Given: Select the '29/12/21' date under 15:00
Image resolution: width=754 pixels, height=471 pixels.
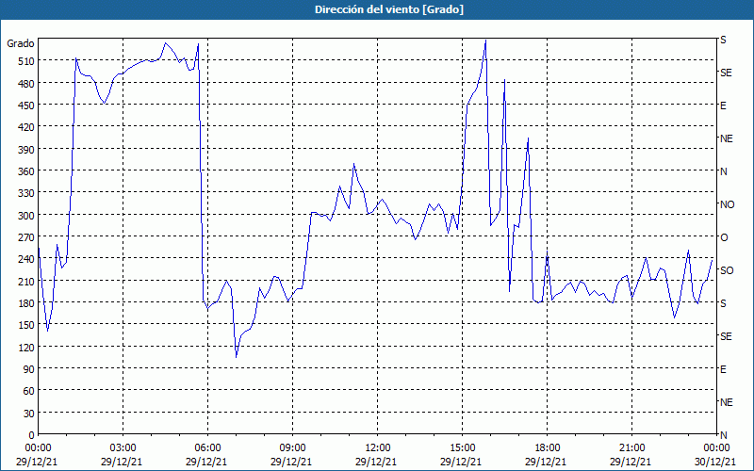Looking at the screenshot, I should point(461,462).
